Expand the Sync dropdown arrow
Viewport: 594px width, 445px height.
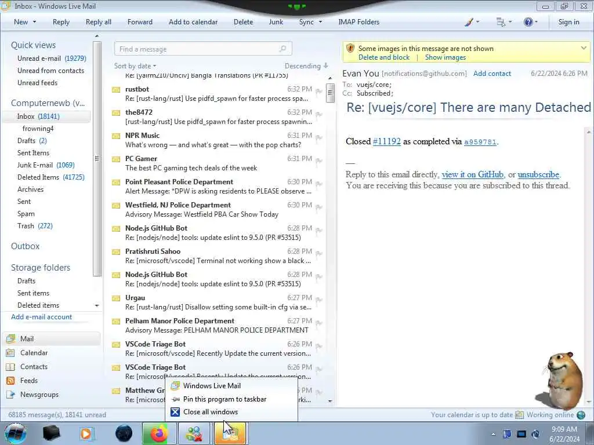point(320,22)
